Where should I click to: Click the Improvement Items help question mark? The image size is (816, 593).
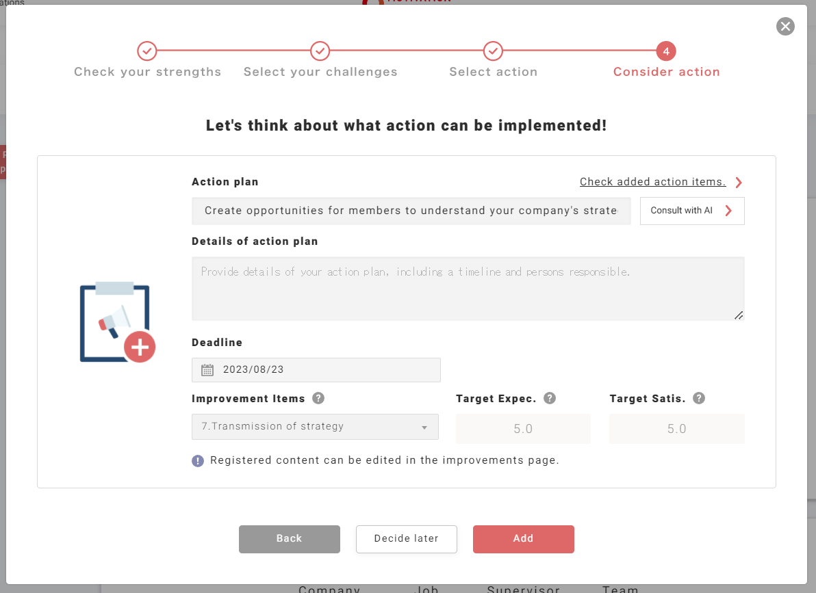(x=318, y=398)
